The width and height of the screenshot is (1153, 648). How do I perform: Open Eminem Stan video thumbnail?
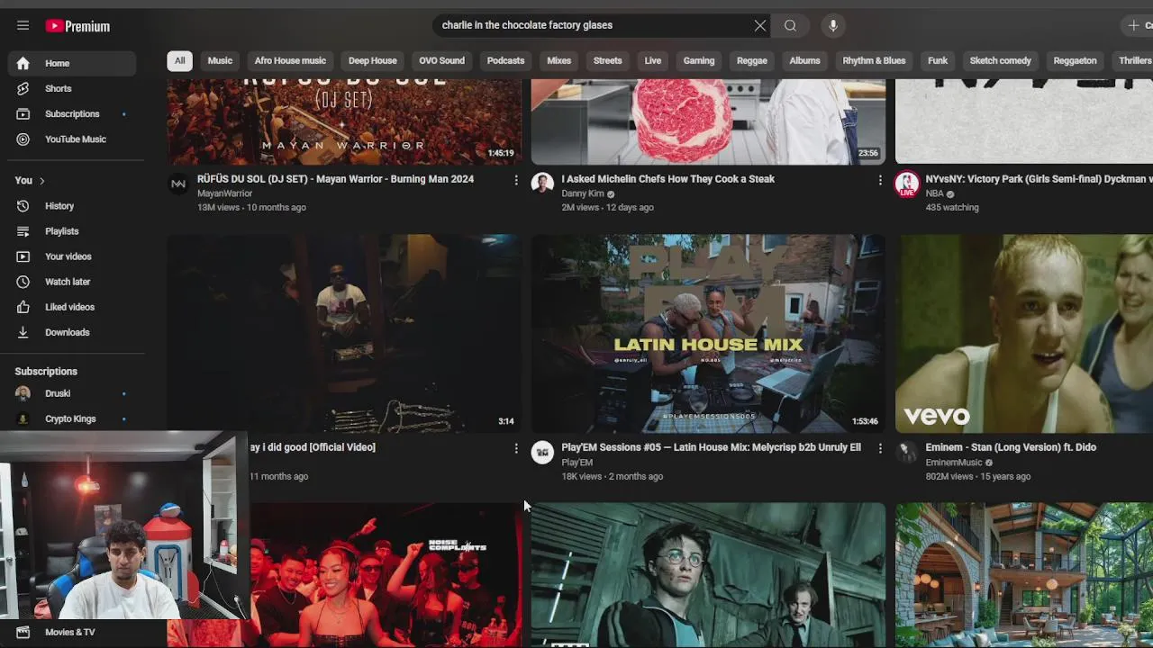(x=1024, y=334)
